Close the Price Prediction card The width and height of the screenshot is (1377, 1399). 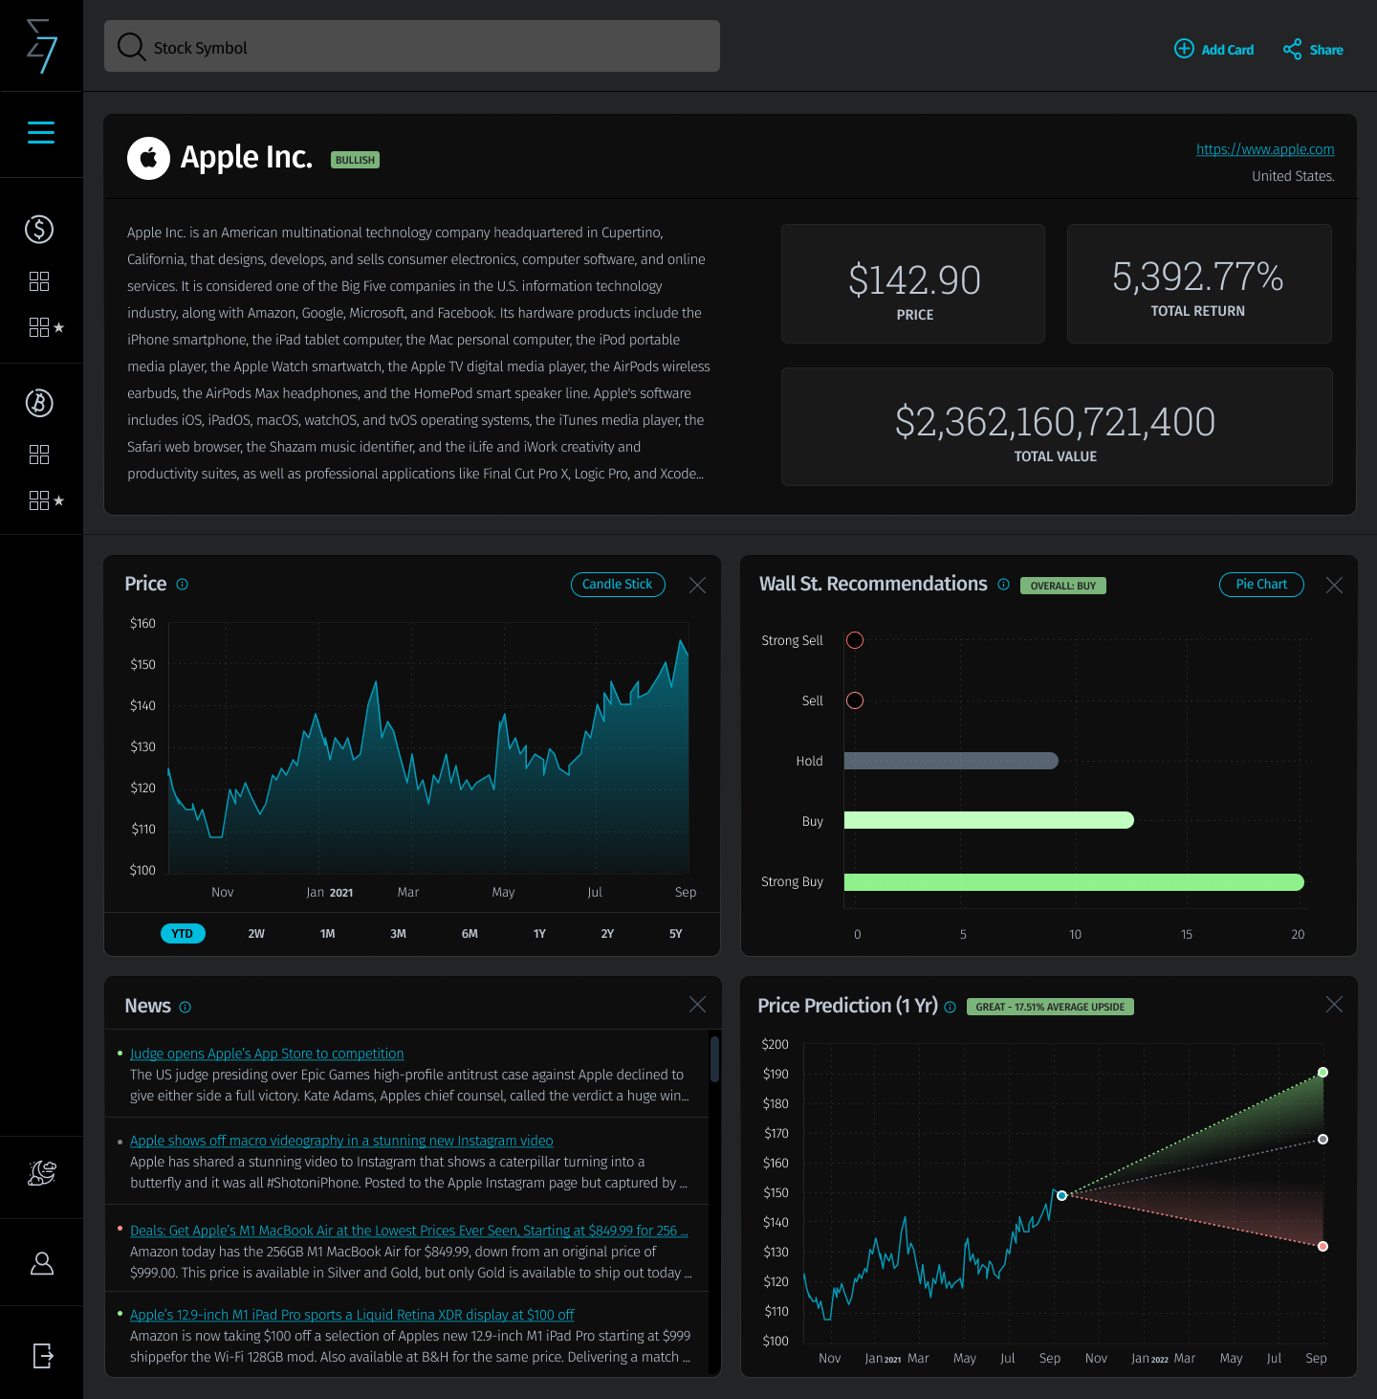point(1334,1004)
